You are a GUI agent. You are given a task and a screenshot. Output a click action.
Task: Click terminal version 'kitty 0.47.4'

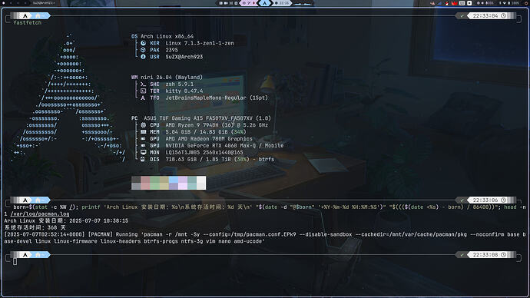tap(184, 91)
